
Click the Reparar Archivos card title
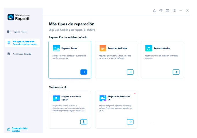point(118,48)
